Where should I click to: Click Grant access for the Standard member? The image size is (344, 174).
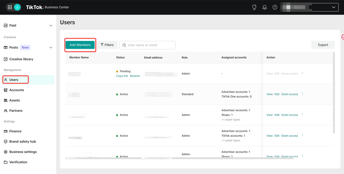point(290,94)
